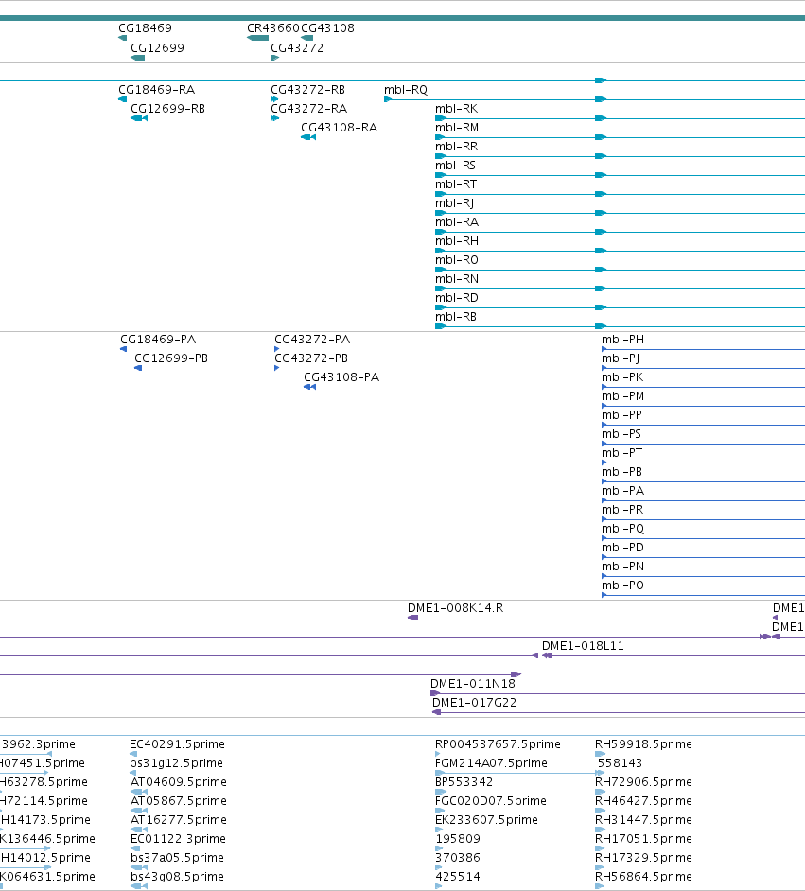Click the mbl-PD protein label
This screenshot has height=891, width=805.
pos(622,548)
